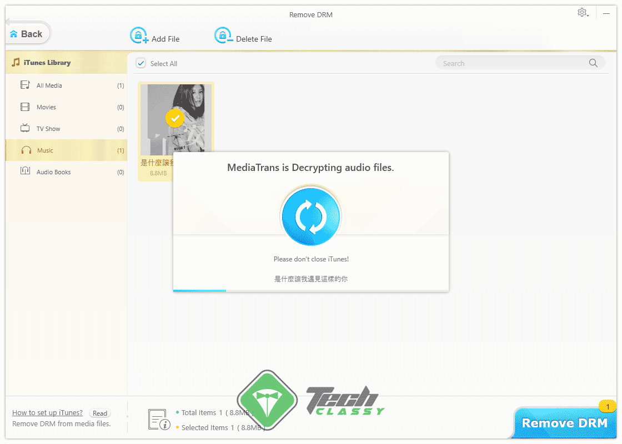Open the Movies category
Image resolution: width=622 pixels, height=444 pixels.
point(46,107)
